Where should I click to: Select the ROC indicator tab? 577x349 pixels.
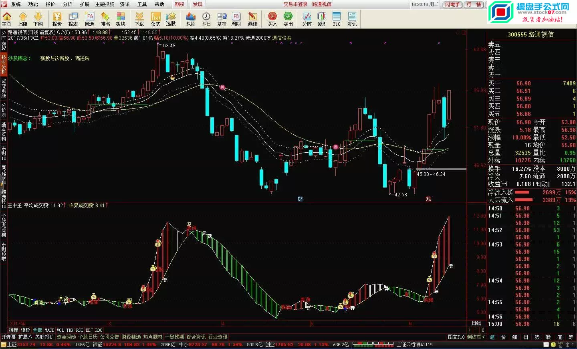(x=99, y=330)
